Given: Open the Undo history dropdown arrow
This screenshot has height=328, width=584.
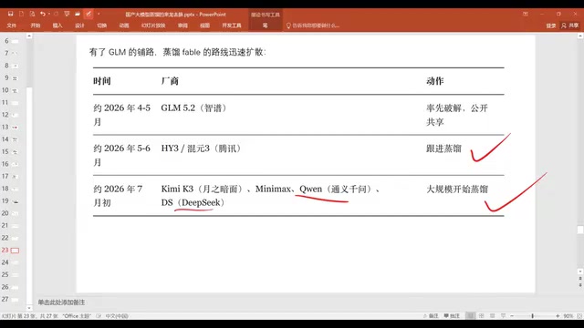Looking at the screenshot, I should tap(48, 15).
